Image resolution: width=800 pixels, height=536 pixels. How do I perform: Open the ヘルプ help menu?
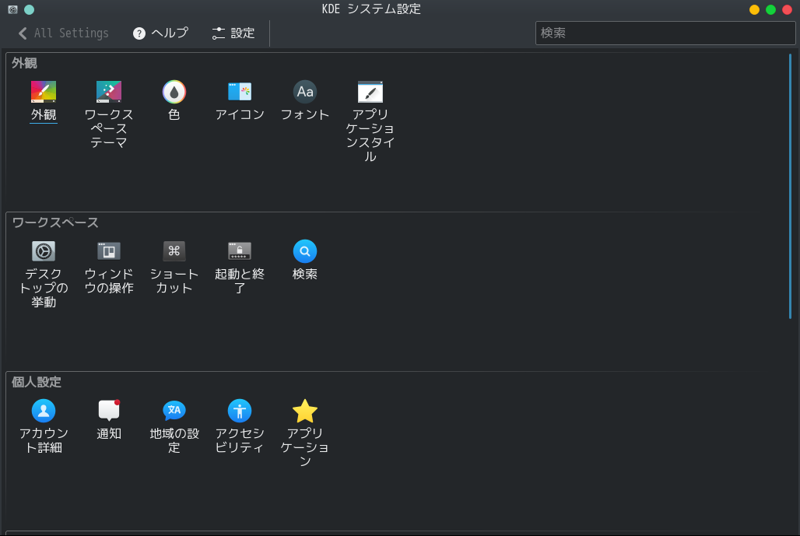(x=161, y=33)
